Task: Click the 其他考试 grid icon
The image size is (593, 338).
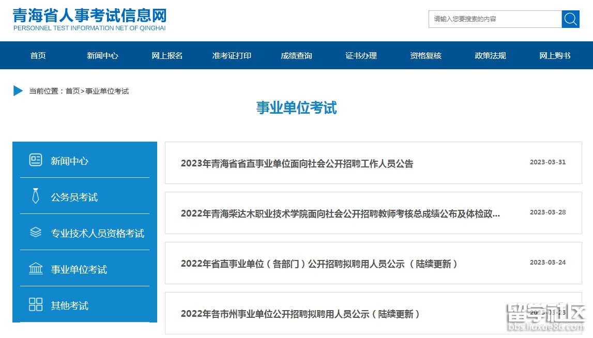Action: (x=36, y=304)
